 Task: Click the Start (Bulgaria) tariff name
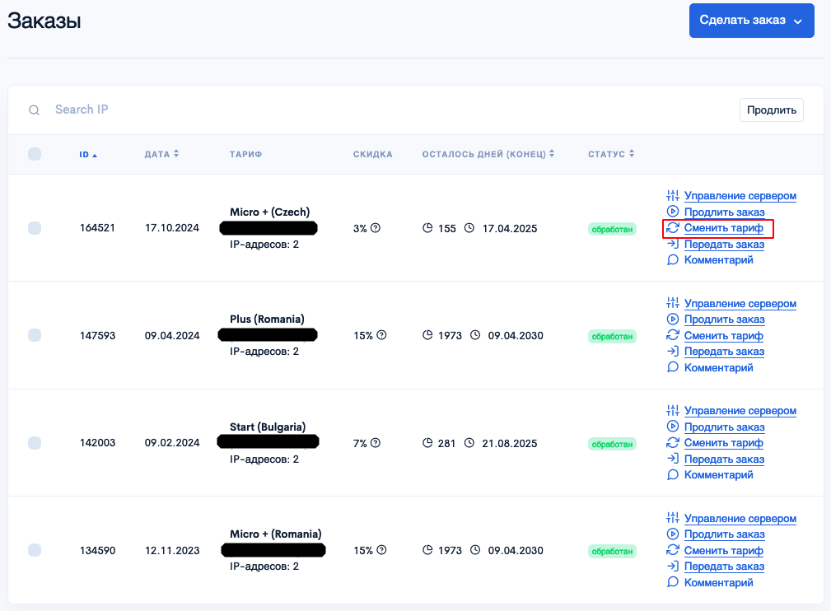click(268, 427)
